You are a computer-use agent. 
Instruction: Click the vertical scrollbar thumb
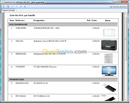pyautogui.click(x=126, y=39)
